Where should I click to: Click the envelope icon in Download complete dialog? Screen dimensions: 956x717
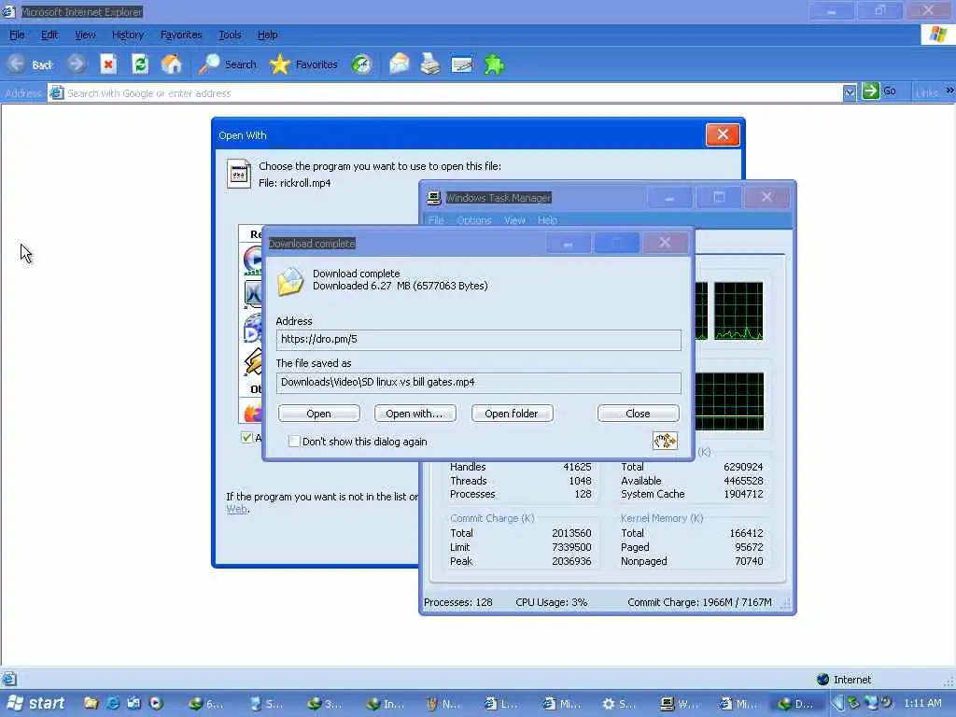[x=290, y=282]
